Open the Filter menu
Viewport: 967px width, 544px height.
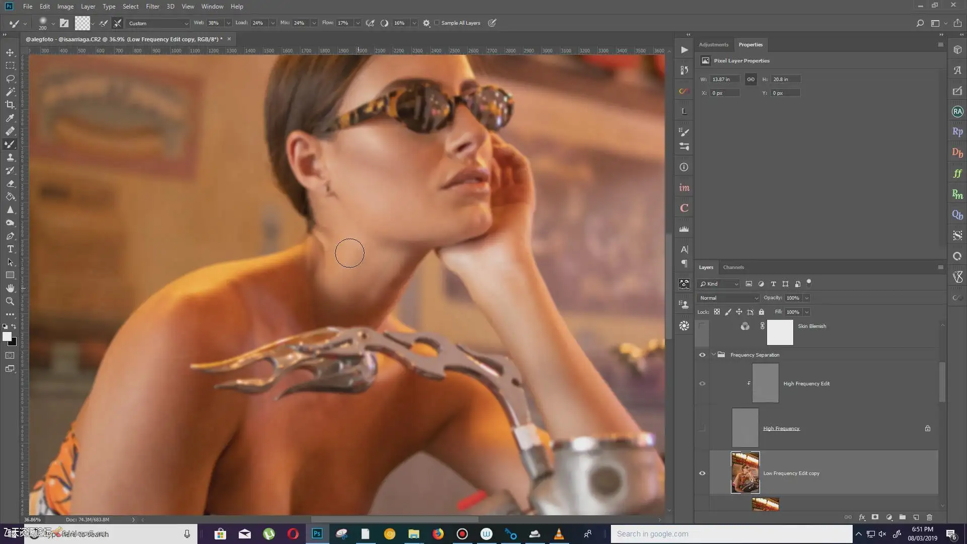point(152,7)
